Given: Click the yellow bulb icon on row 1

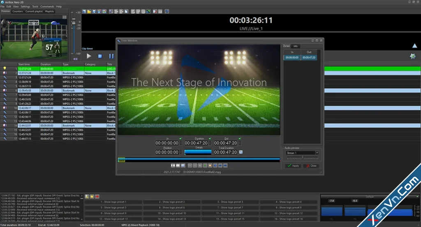Looking at the screenshot, I should tap(5, 68).
